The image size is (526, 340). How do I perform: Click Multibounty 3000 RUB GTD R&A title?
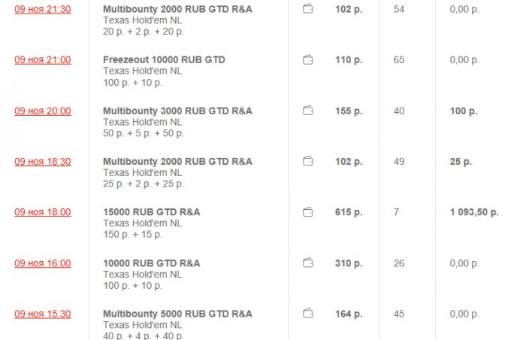pos(177,111)
